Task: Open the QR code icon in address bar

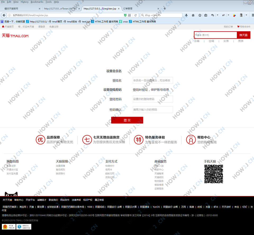Action: [129, 15]
